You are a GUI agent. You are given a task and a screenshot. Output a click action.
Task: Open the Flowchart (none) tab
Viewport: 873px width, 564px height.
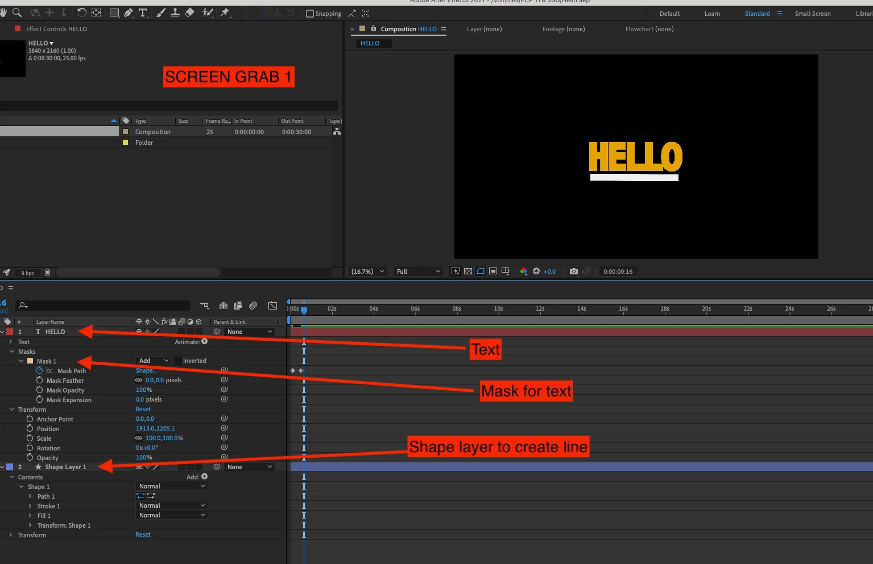tap(649, 29)
